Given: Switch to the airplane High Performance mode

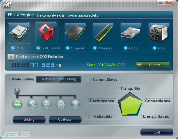Looking at the screenshot, I should pyautogui.click(x=47, y=104).
